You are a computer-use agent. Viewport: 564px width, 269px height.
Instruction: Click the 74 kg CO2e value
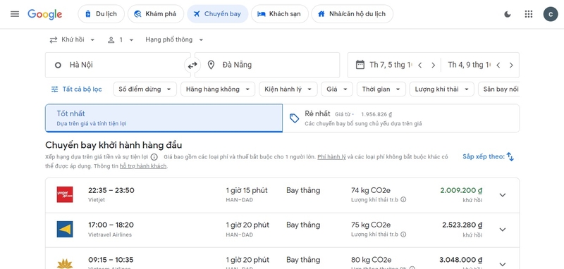(371, 190)
